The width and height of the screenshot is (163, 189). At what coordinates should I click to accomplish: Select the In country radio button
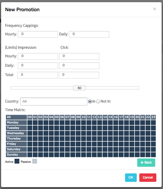tap(90, 101)
